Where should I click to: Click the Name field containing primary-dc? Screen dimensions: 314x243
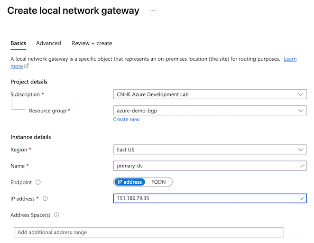click(210, 166)
